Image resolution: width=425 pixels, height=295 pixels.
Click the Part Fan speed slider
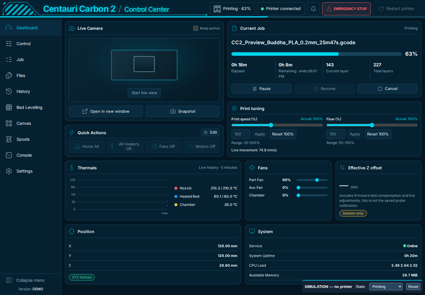tap(312, 180)
